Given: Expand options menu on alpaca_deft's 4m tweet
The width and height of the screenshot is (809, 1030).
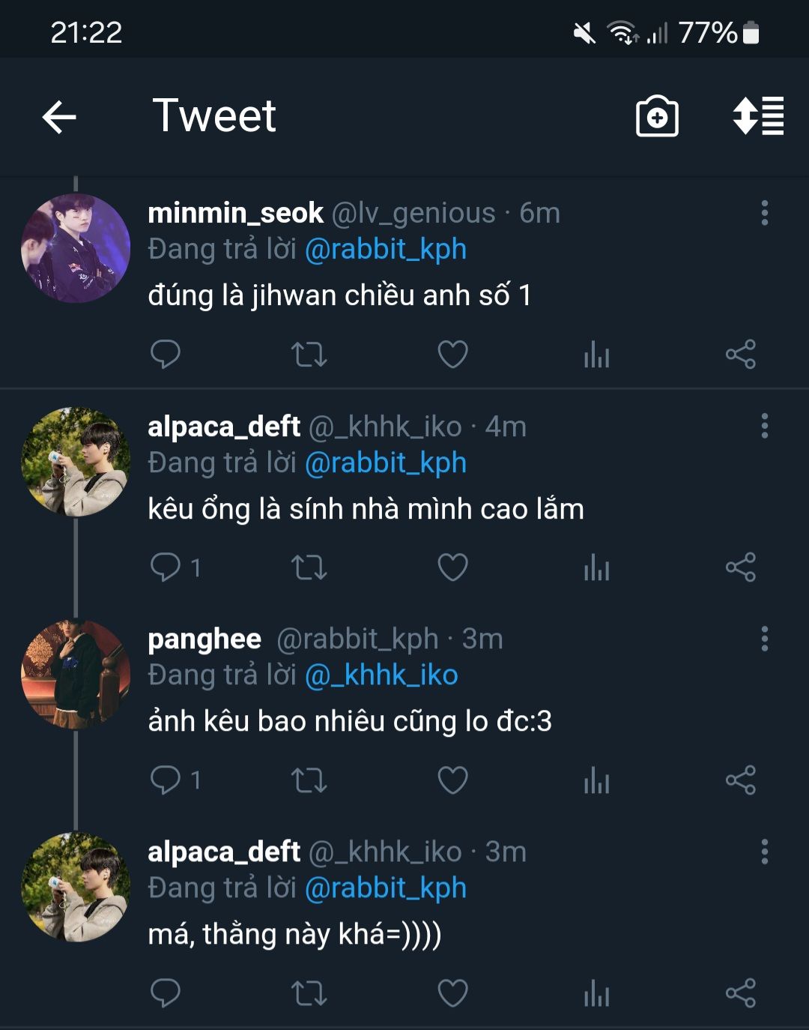Looking at the screenshot, I should 764,426.
